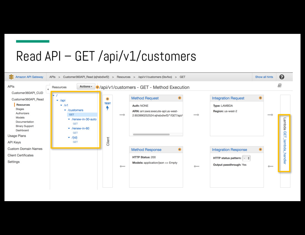Open Settings in the sidebar
The image size is (305, 235).
click(14, 162)
